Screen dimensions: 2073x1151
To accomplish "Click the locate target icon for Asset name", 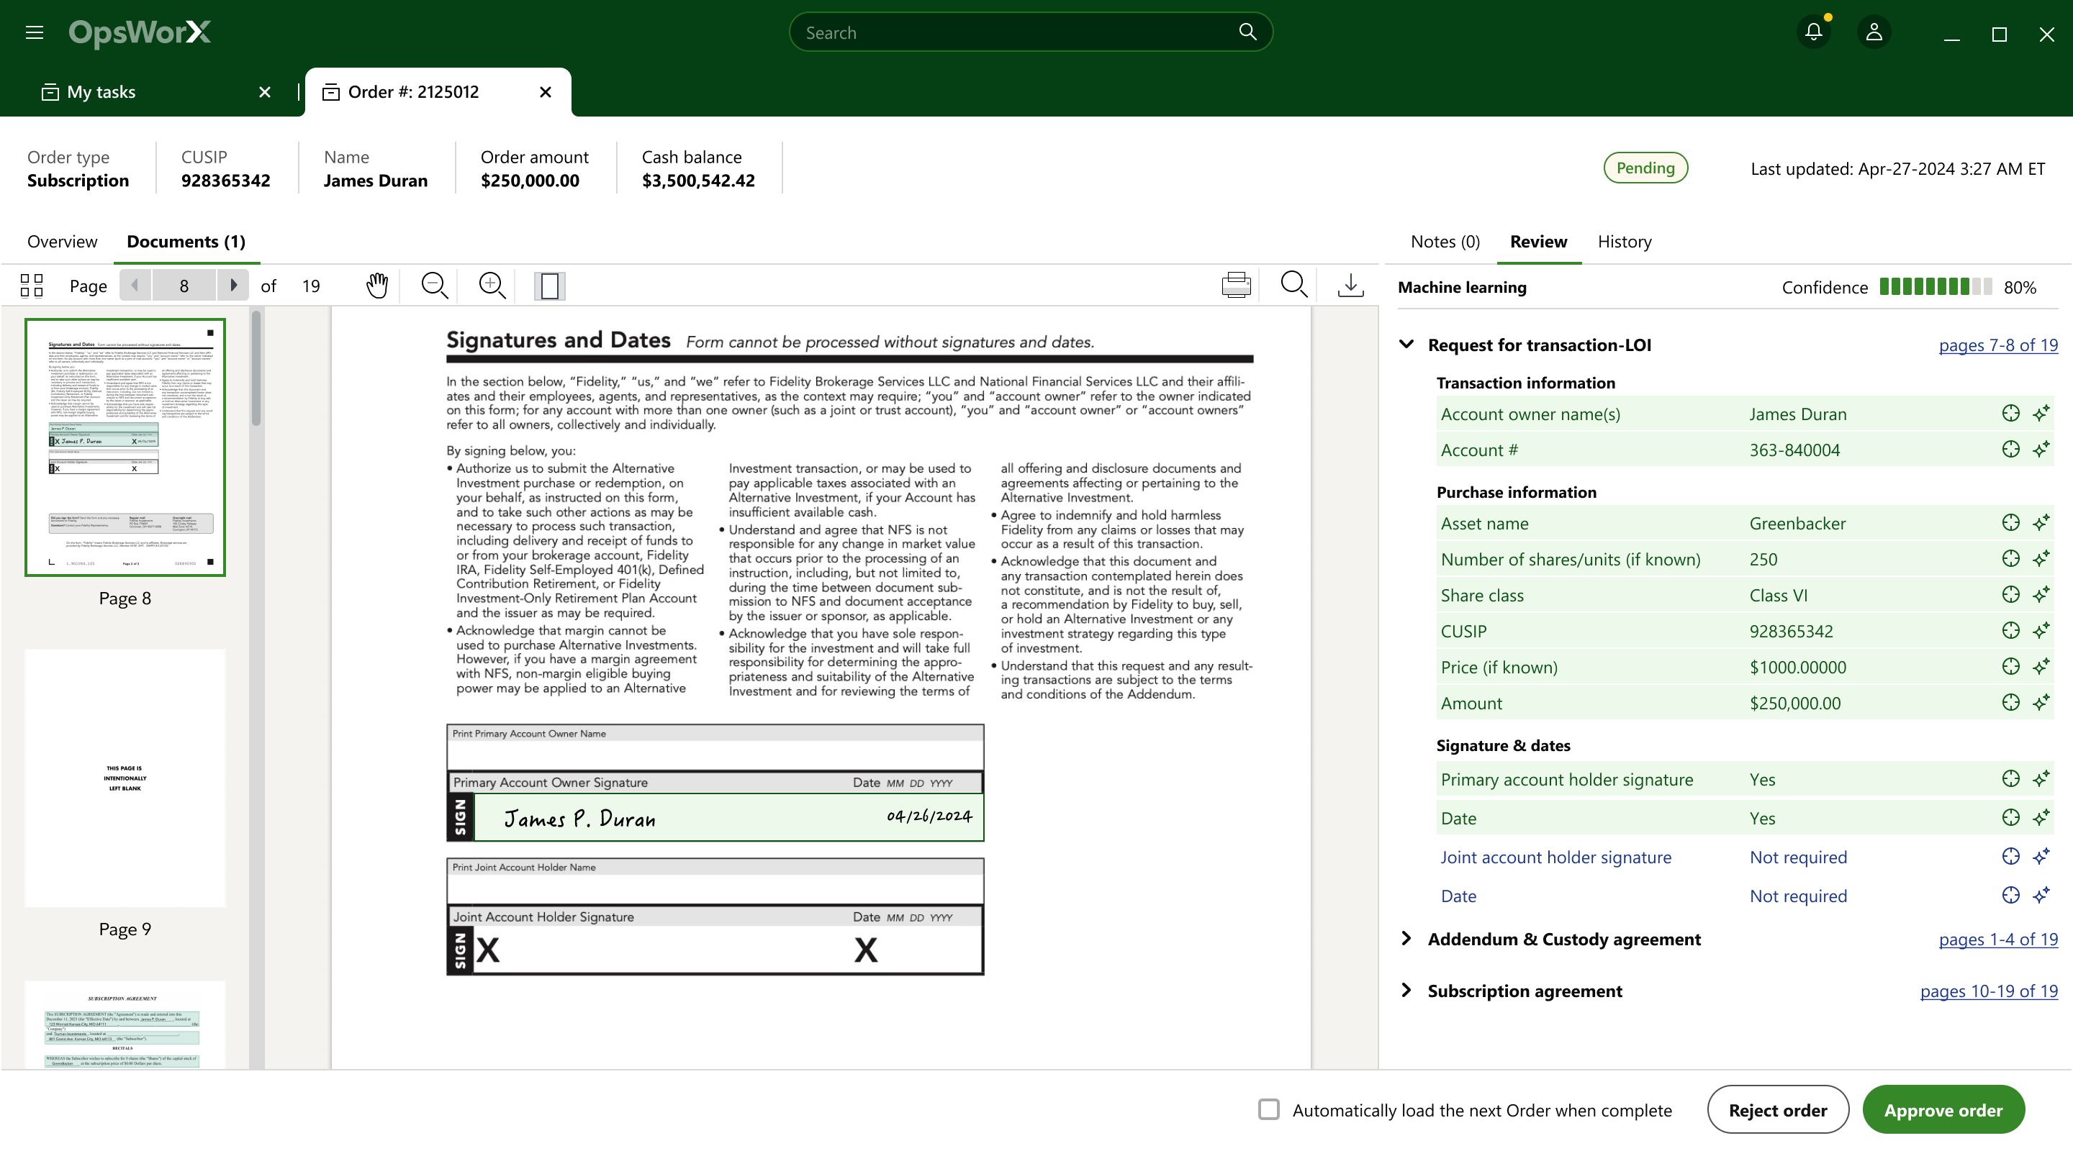I will 2010,523.
